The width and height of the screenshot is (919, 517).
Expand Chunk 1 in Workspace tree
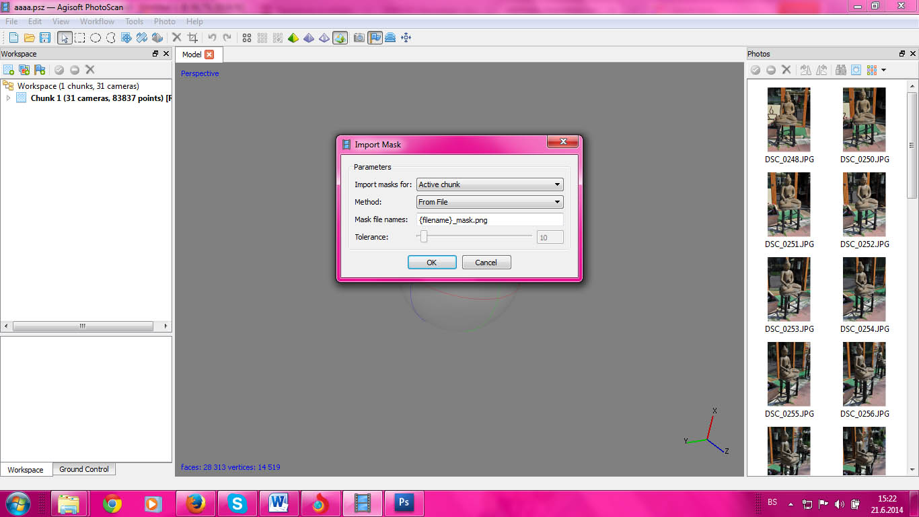8,98
